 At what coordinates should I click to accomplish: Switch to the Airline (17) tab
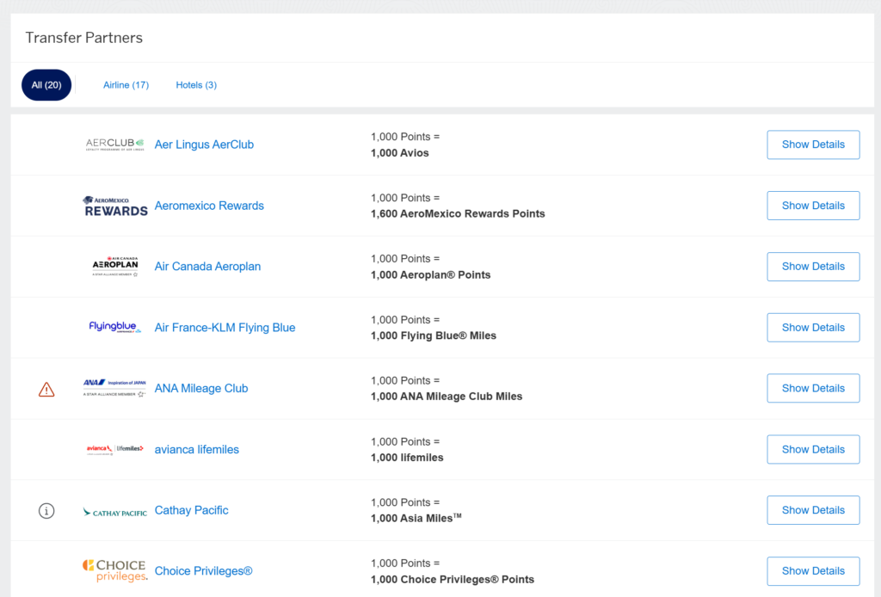126,85
